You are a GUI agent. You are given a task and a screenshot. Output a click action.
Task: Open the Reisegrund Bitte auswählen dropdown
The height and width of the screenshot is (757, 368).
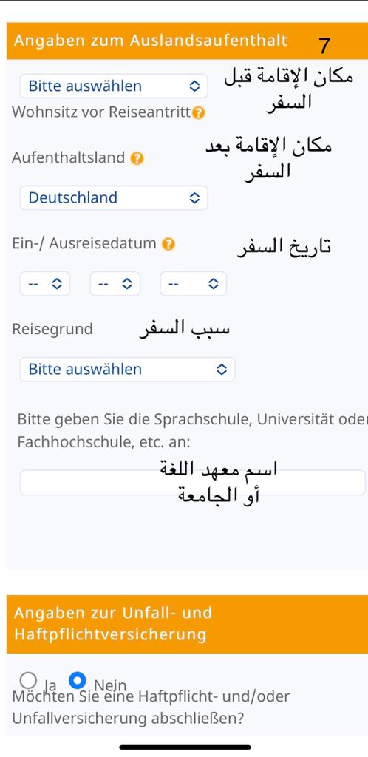(x=127, y=370)
